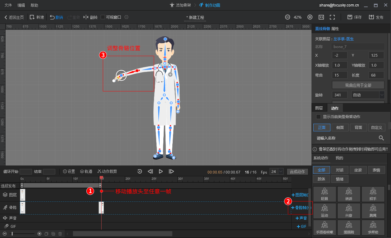Zoom out the canvas with minus icon
391x238 pixels.
click(x=288, y=17)
